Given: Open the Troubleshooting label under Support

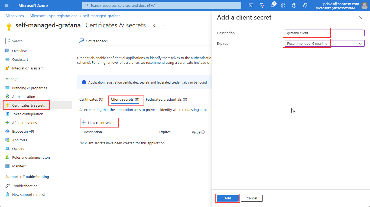Looking at the screenshot, I should [x=25, y=186].
